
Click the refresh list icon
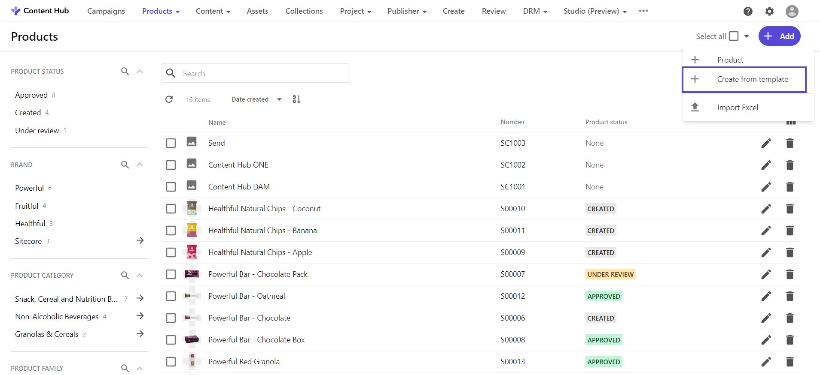[x=169, y=99]
